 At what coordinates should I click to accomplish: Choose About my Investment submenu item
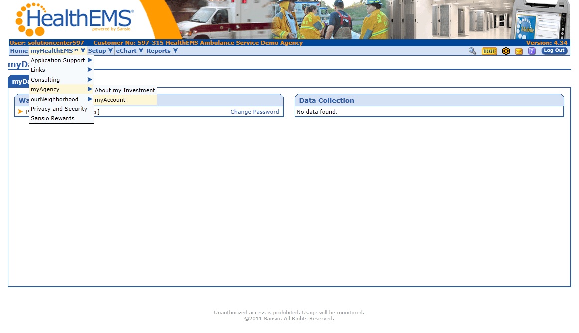125,90
